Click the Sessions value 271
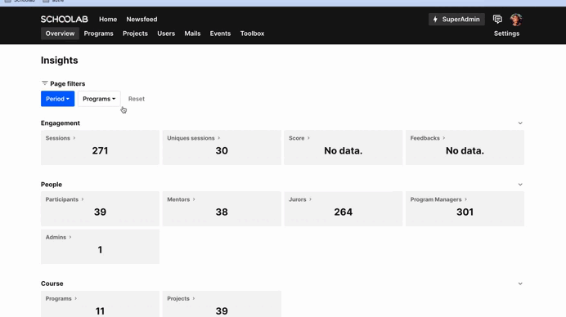This screenshot has width=566, height=317. (x=100, y=151)
